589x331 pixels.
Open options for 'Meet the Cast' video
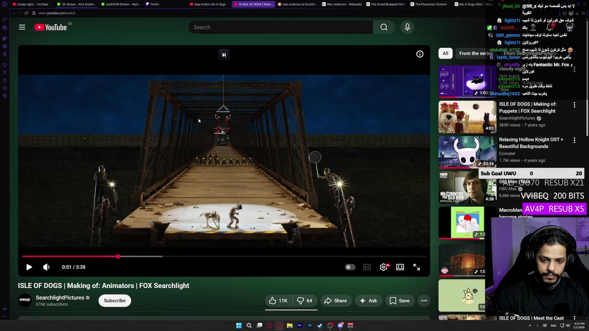[x=574, y=318]
